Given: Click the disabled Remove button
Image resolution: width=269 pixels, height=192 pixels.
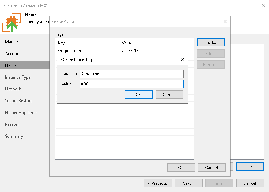Looking at the screenshot, I should (211, 64).
